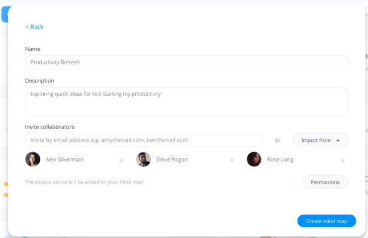Click Rose Long's avatar photo
Image resolution: width=368 pixels, height=238 pixels.
tap(254, 159)
